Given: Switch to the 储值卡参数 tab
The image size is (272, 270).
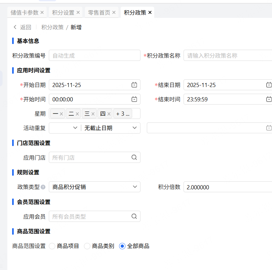Looking at the screenshot, I should click(x=25, y=12).
